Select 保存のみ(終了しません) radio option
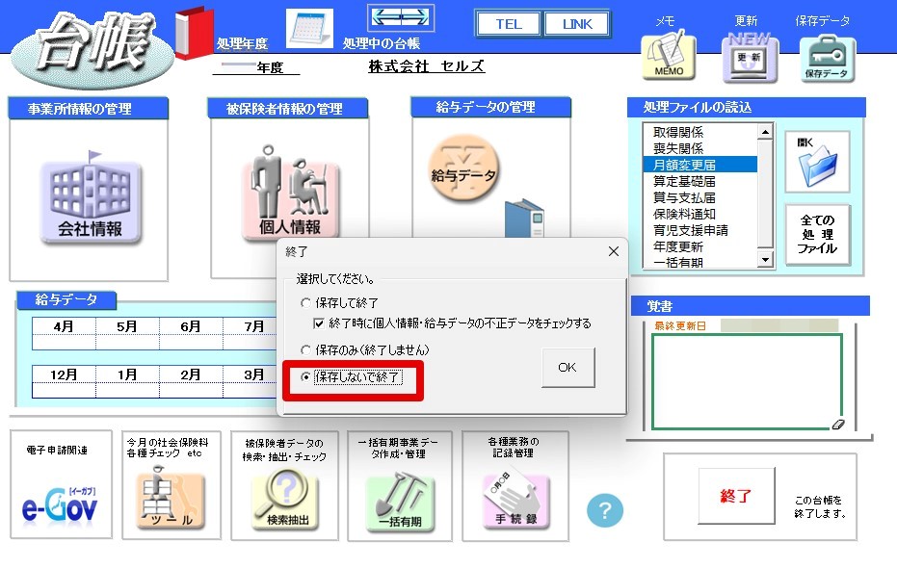The width and height of the screenshot is (897, 568). (x=305, y=349)
